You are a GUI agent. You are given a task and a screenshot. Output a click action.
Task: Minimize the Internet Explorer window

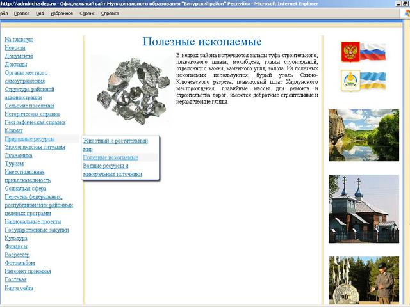coord(398,4)
